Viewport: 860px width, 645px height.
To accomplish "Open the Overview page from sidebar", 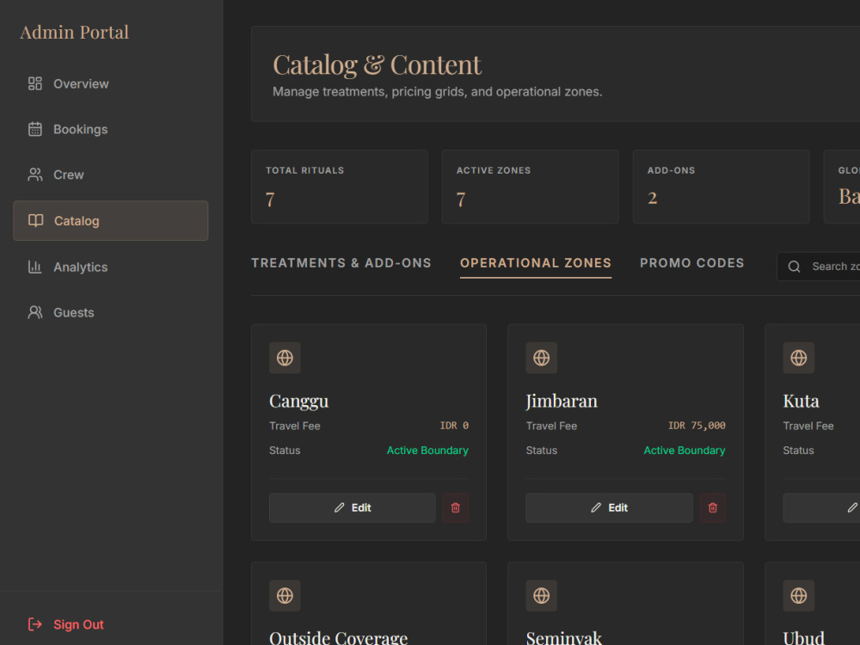I will point(110,84).
